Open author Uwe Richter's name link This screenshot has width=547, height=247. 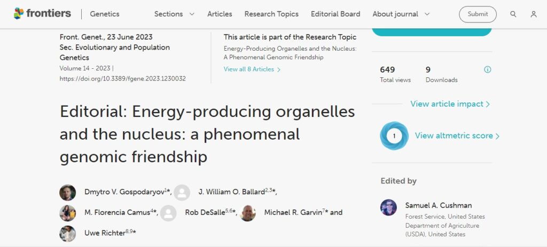[x=104, y=233]
